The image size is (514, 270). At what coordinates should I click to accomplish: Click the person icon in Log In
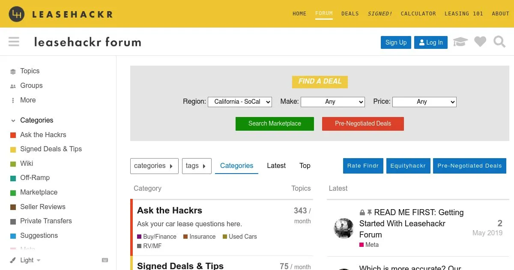coord(422,42)
